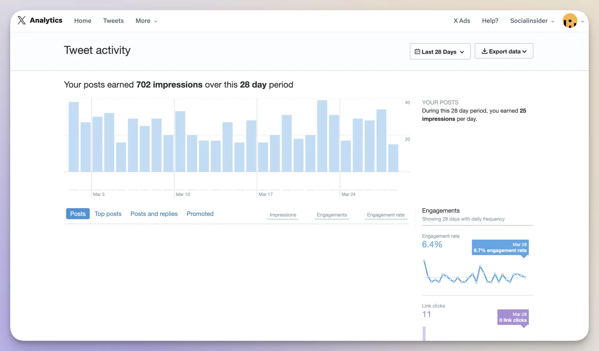Click the Analytics title

[46, 20]
